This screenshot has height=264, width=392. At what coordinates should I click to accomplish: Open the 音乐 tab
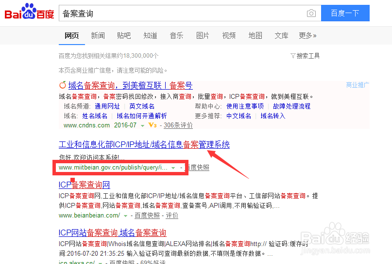(176, 36)
